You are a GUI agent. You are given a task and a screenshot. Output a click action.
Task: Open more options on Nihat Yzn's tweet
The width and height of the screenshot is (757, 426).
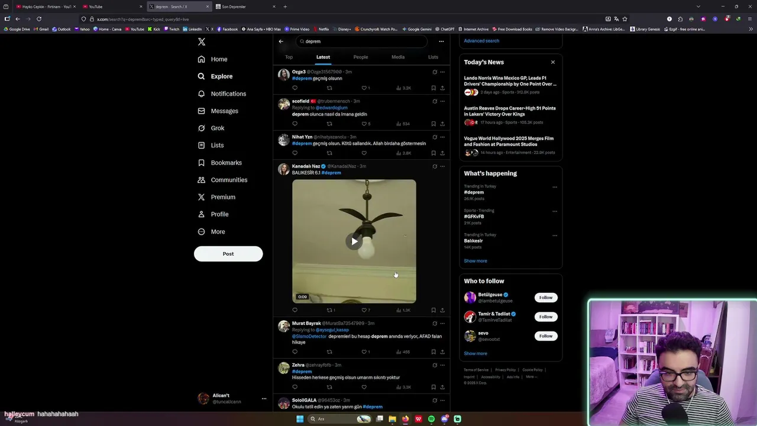(442, 137)
